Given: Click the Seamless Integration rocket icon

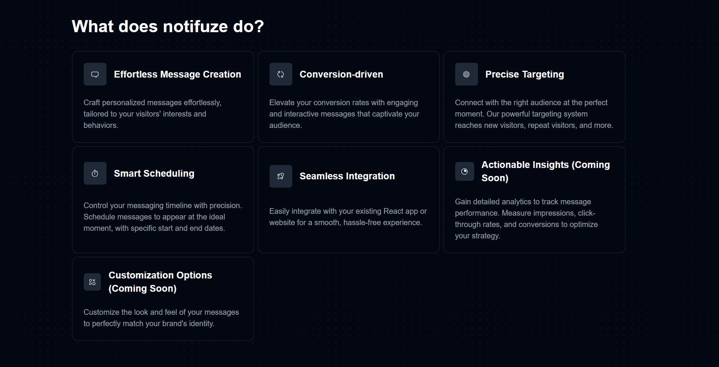Looking at the screenshot, I should (x=281, y=176).
